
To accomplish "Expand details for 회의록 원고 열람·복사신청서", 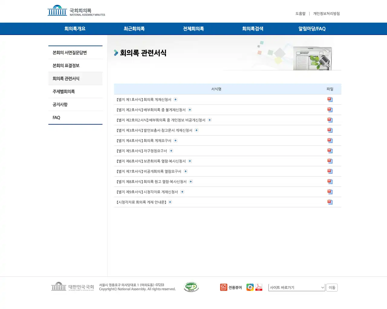I will click(x=191, y=182).
